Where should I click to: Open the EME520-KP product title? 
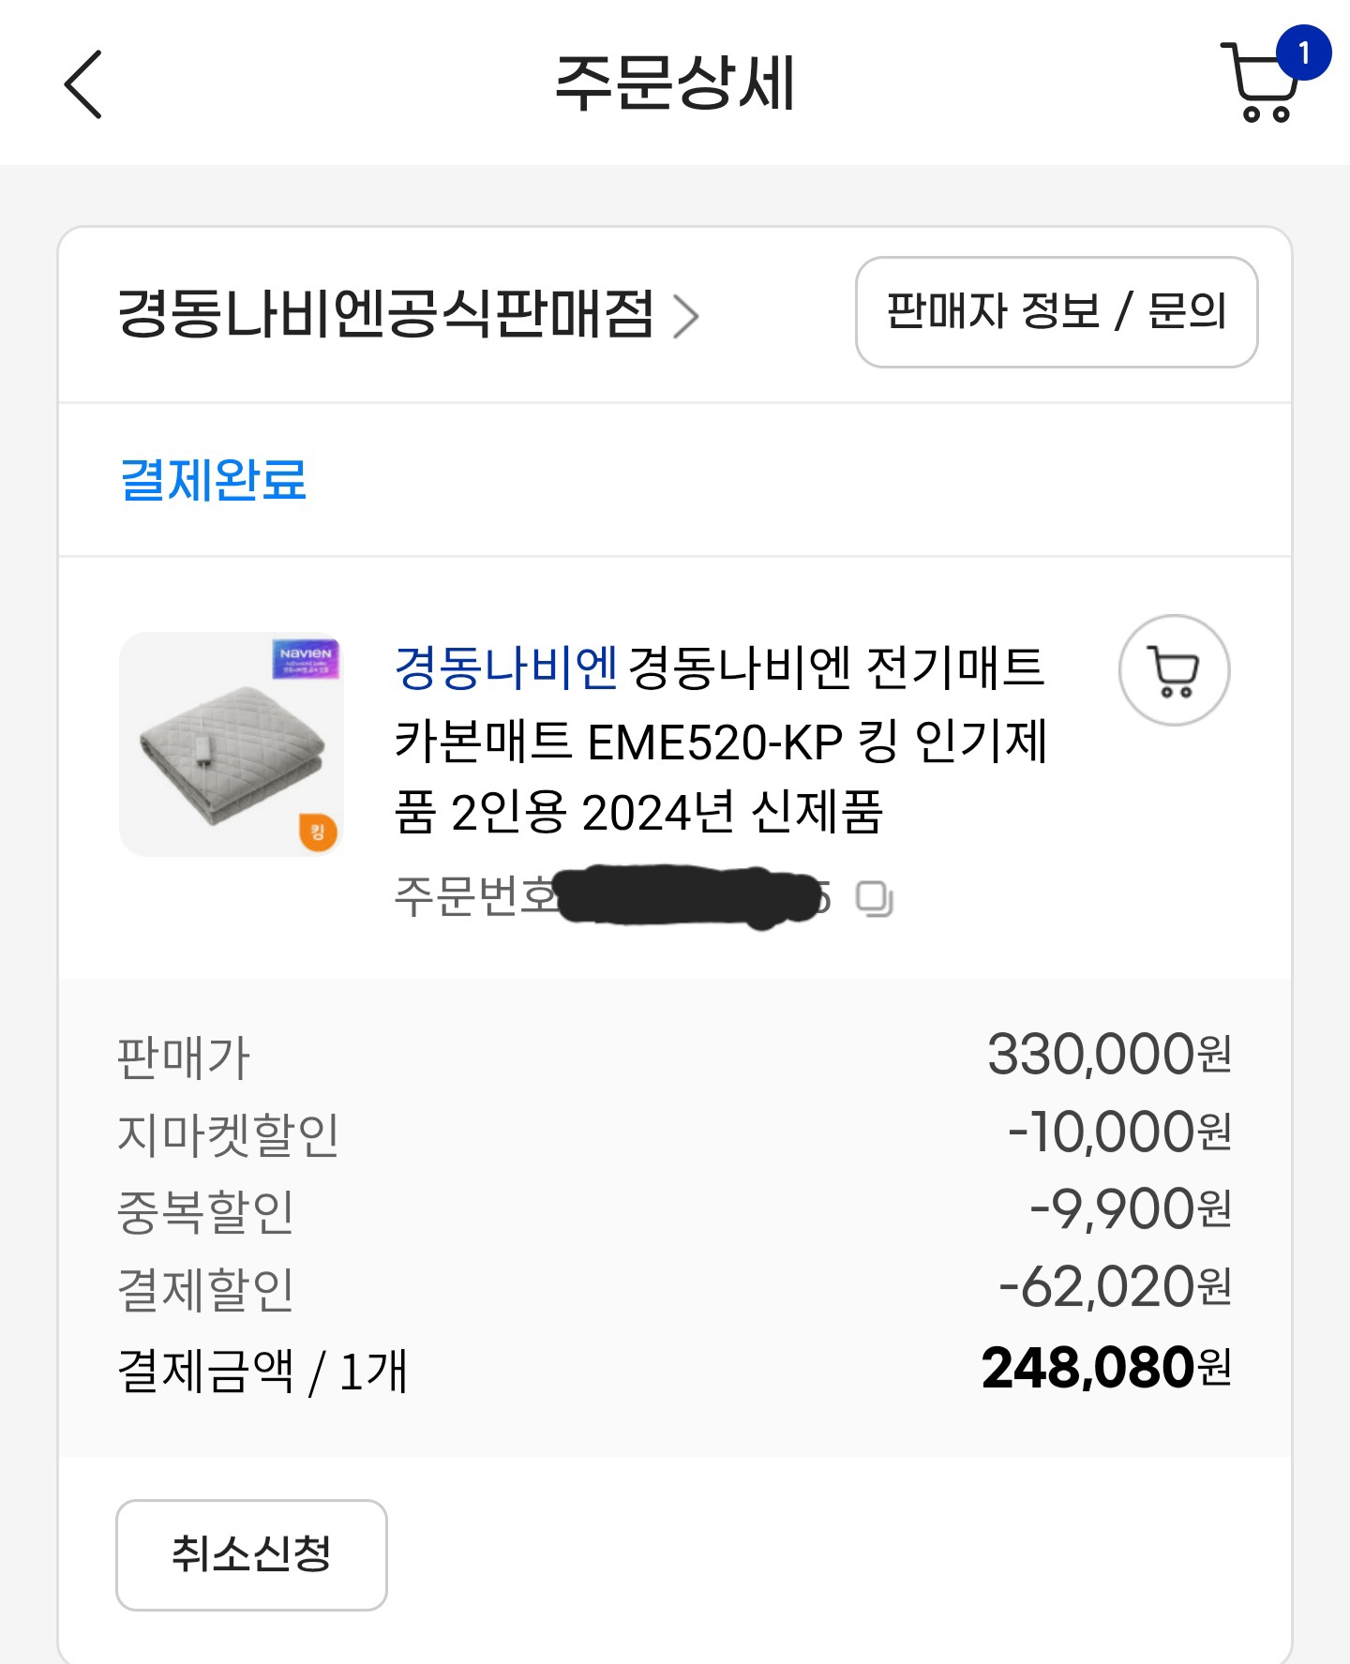tap(722, 742)
